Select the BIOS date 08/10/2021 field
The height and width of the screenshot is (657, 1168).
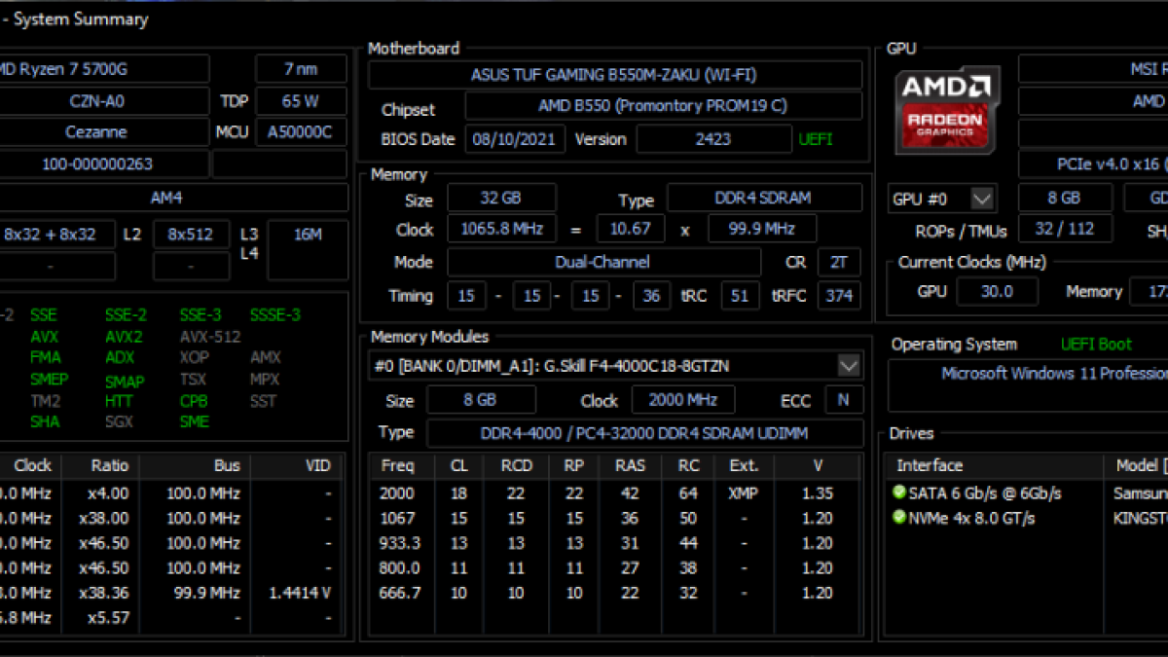tap(515, 139)
